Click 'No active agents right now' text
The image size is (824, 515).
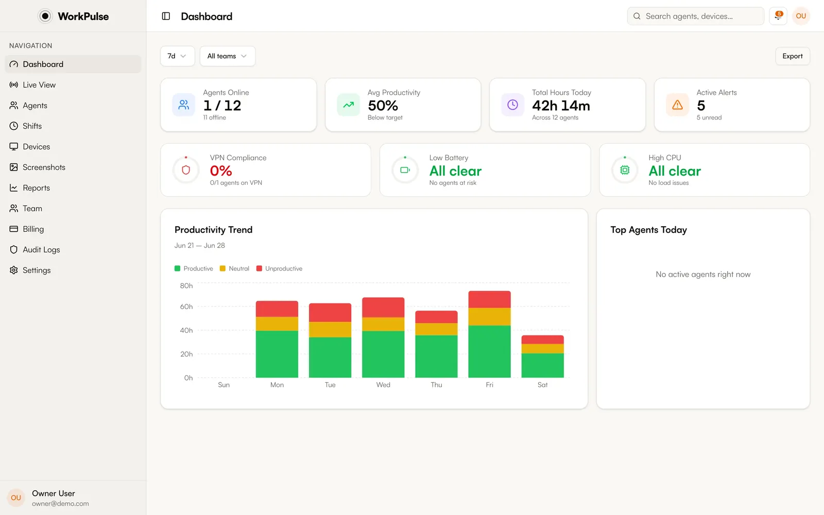click(703, 274)
